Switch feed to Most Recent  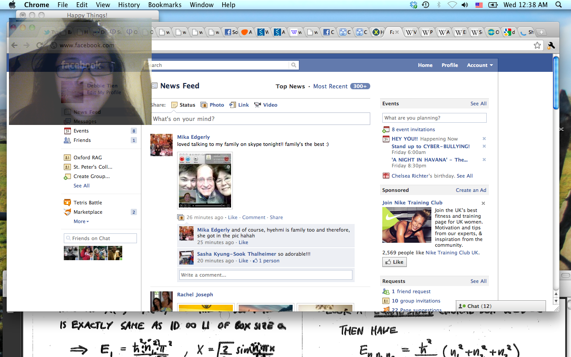(330, 86)
